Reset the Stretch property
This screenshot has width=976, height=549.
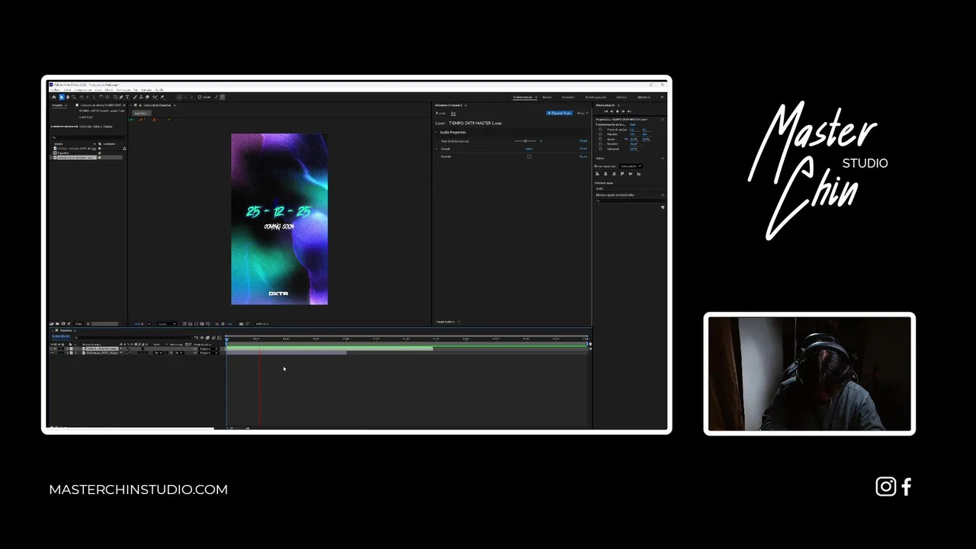[x=583, y=149]
